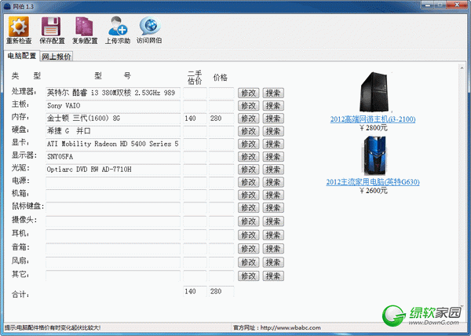The width and height of the screenshot is (471, 336).
Task: Switch to the 电脑配置 tab
Action: (x=22, y=56)
